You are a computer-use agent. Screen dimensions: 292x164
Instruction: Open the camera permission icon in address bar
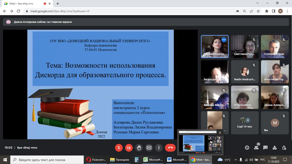tap(238, 11)
